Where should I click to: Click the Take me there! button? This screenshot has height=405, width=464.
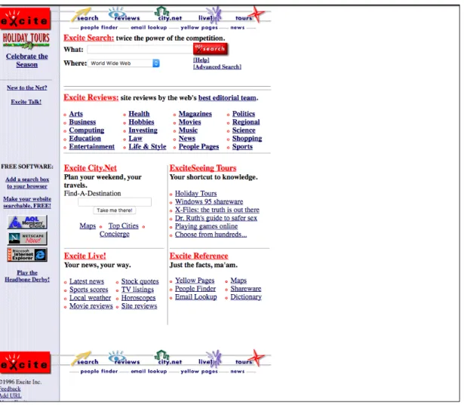point(115,210)
